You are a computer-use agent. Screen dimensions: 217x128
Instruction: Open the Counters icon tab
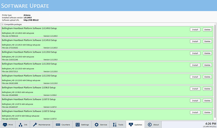[58, 125]
